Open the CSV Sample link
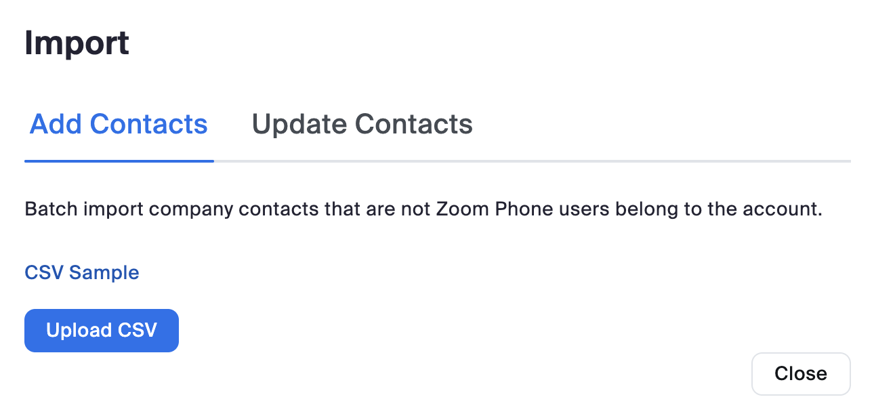This screenshot has width=874, height=416. [x=82, y=272]
